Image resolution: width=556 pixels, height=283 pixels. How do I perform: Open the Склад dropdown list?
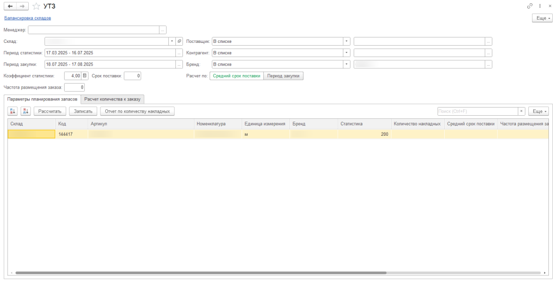coord(172,41)
